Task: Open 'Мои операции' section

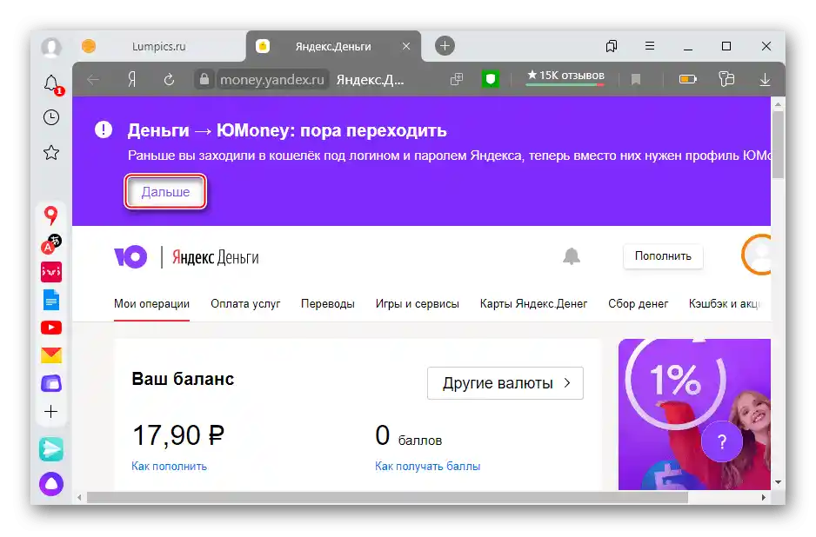Action: click(151, 303)
